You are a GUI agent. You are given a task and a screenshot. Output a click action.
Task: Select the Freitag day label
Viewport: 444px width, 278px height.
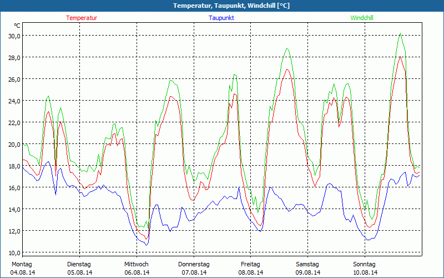tap(250, 264)
